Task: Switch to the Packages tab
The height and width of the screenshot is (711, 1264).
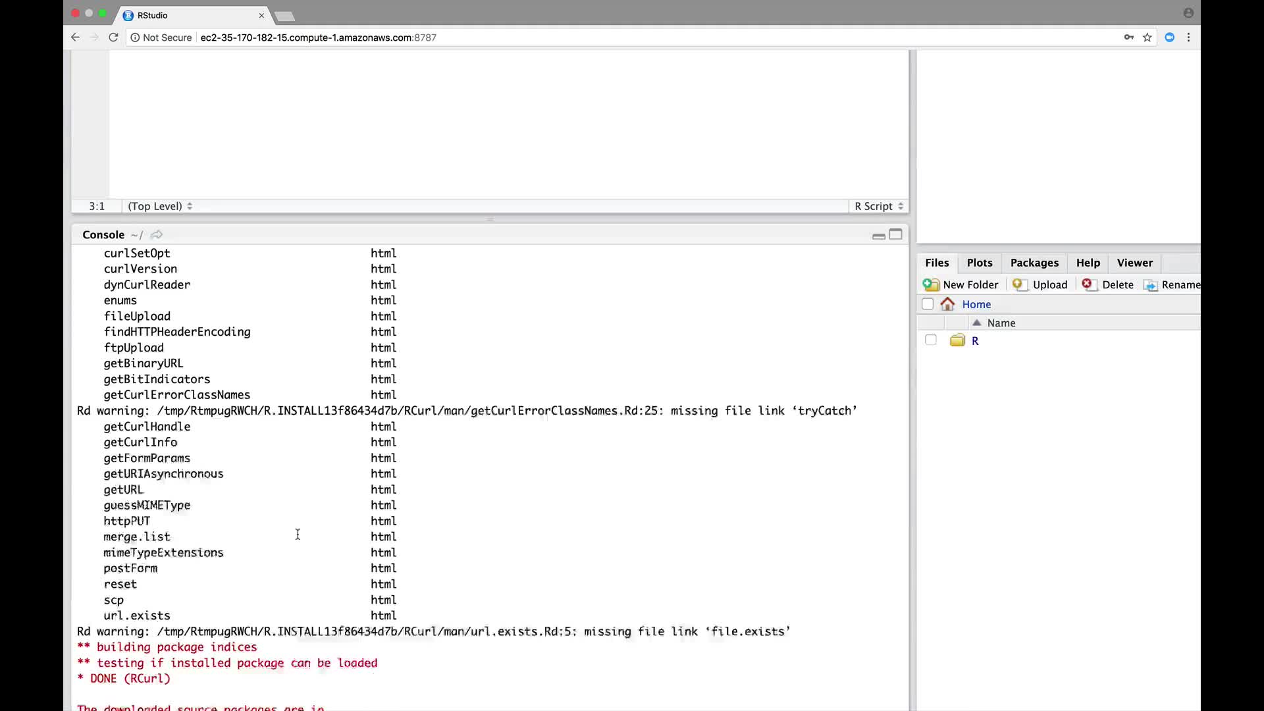Action: pos(1034,263)
